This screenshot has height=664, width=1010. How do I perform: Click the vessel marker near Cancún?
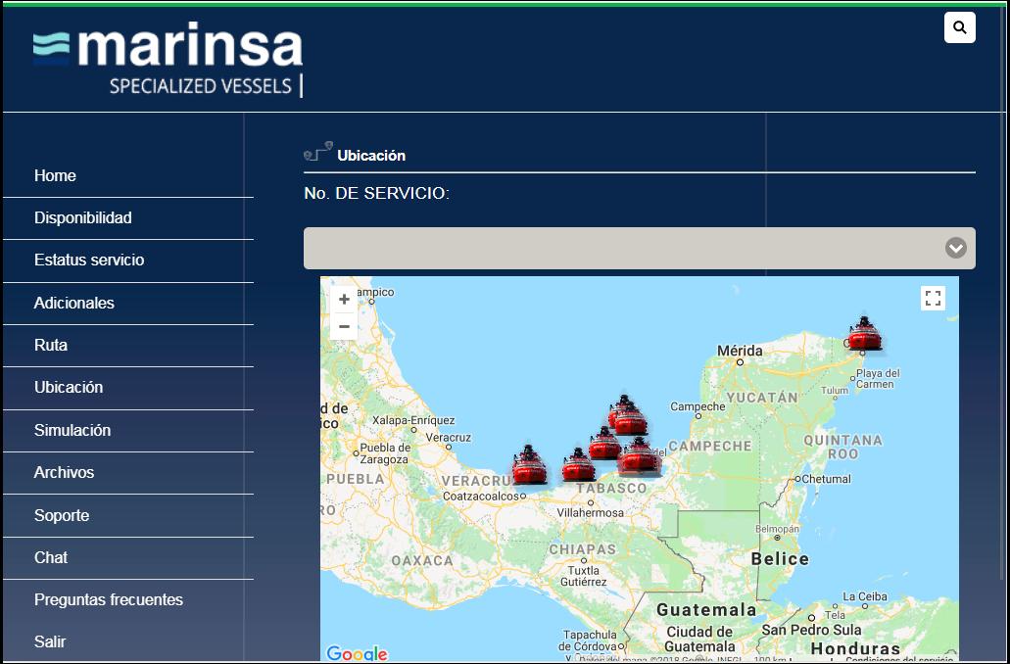pos(864,334)
